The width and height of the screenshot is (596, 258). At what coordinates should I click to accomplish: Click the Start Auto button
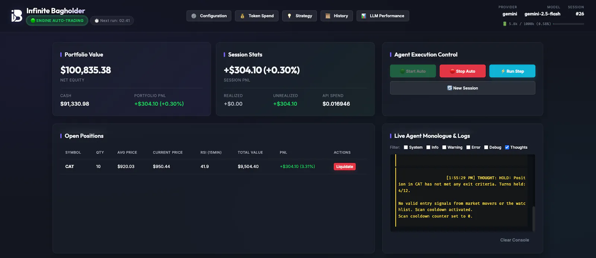click(x=413, y=71)
